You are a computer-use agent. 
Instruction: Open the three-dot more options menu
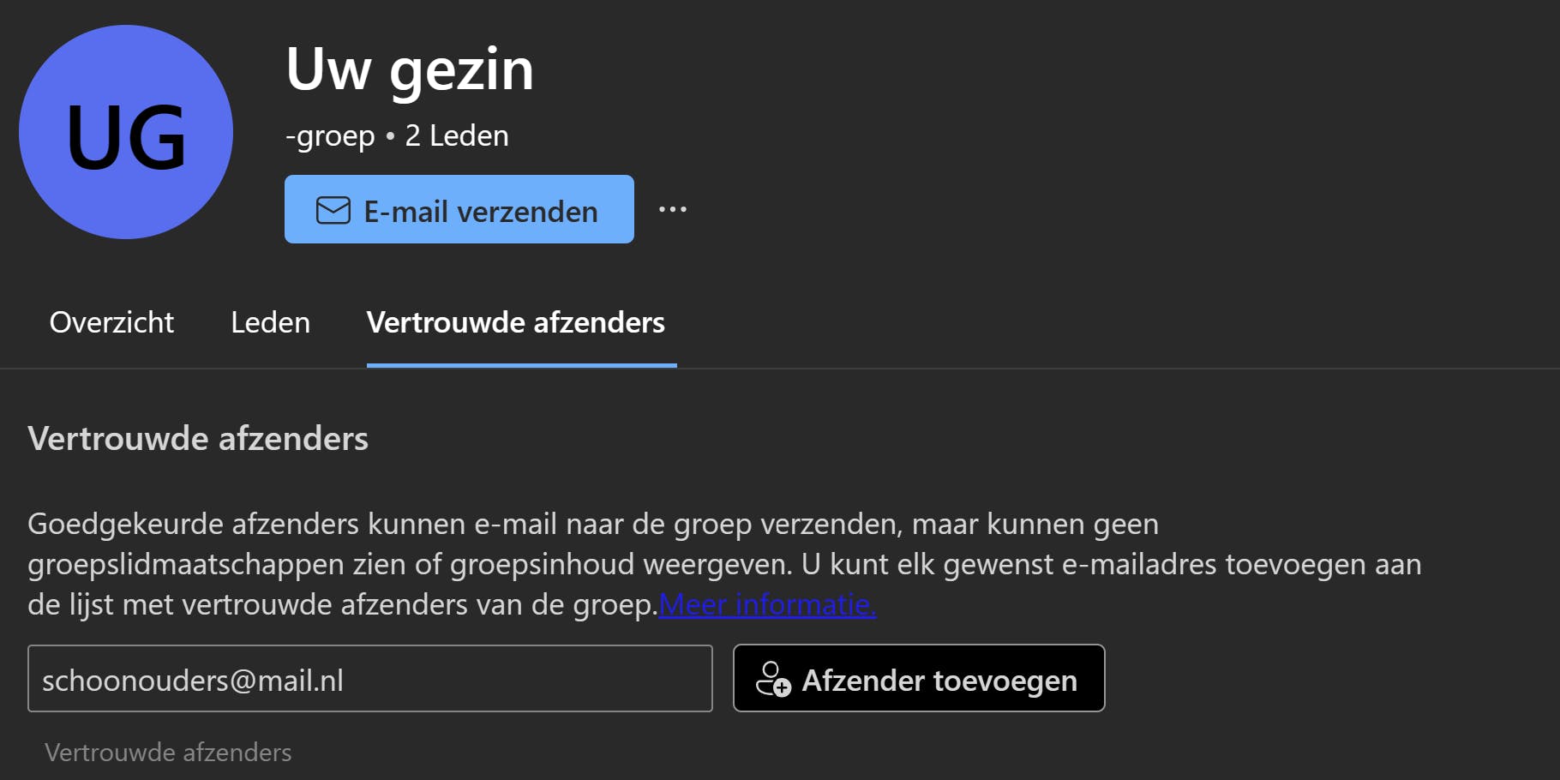673,210
